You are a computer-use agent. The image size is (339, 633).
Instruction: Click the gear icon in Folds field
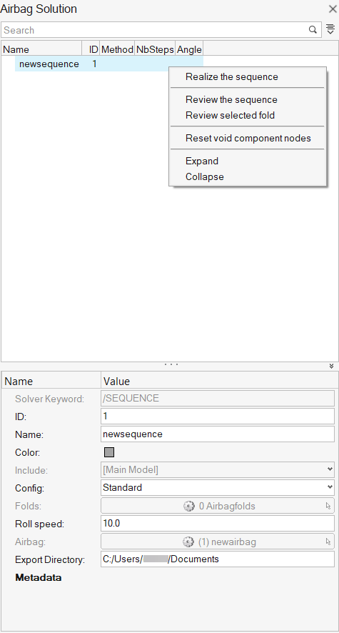coord(189,506)
